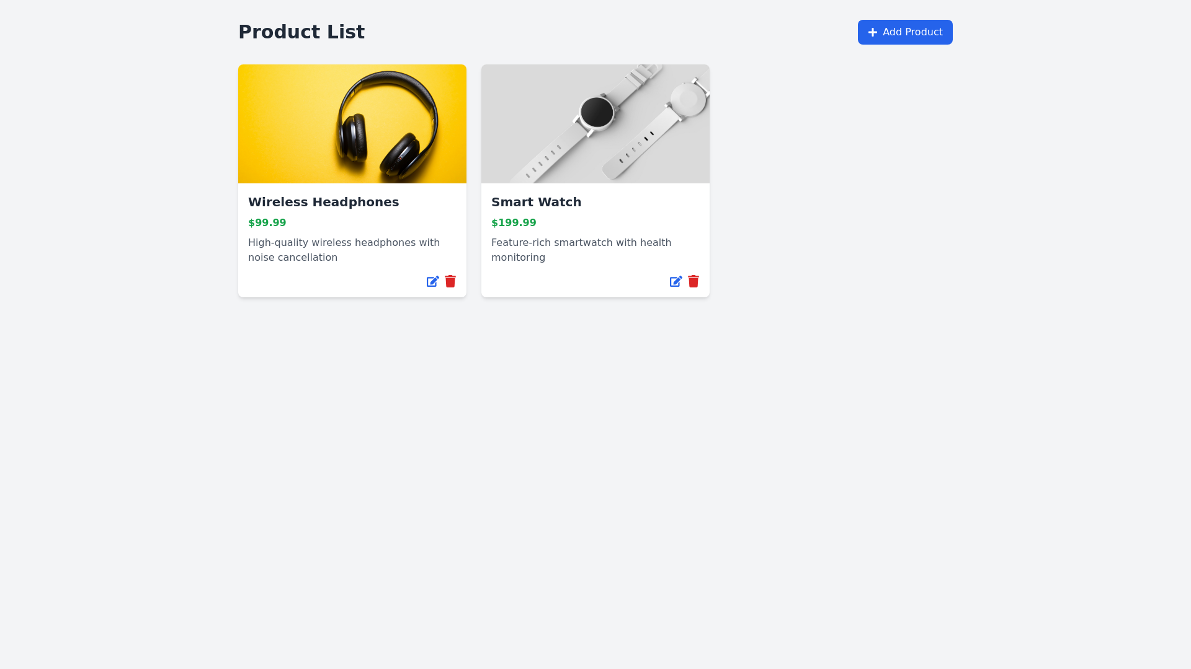Screen dimensions: 1191x669
Task: Click the Wireless Headphones title
Action: pos(323,202)
